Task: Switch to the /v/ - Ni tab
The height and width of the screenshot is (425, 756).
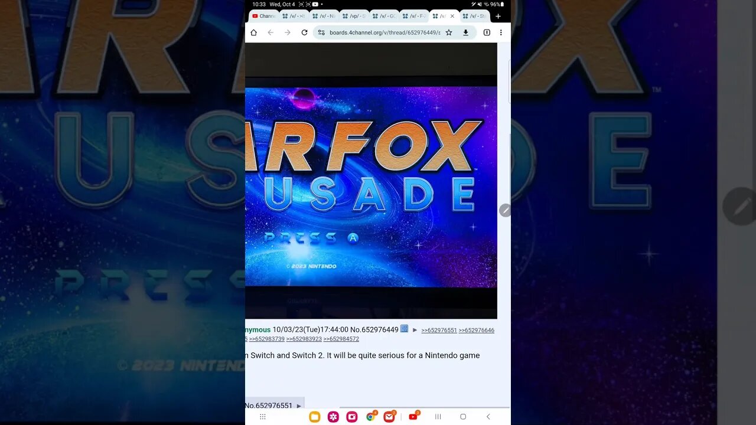Action: [x=324, y=16]
